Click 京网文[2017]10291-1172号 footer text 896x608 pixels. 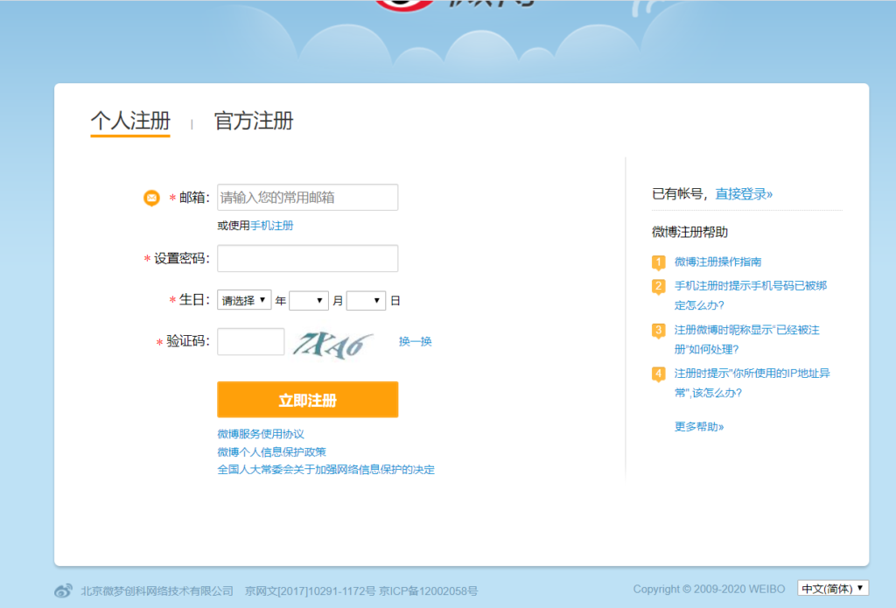[311, 591]
